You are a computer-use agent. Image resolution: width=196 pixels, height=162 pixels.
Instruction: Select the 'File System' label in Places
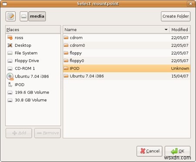[26, 53]
